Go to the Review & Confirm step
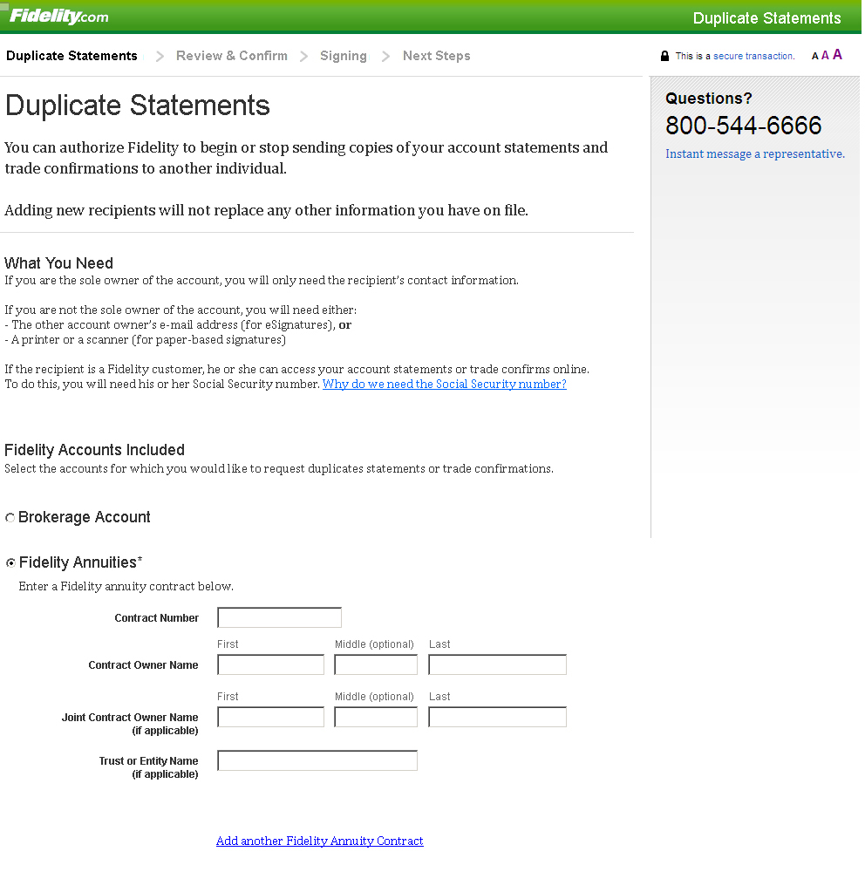This screenshot has height=872, width=865. coord(231,56)
